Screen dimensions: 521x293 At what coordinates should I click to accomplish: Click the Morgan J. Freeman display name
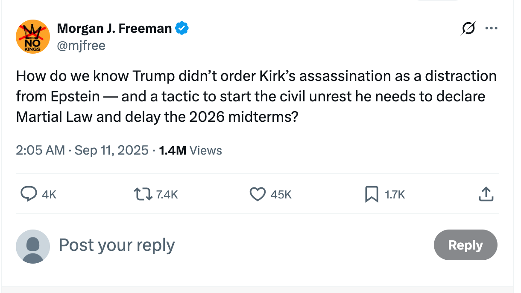click(114, 29)
